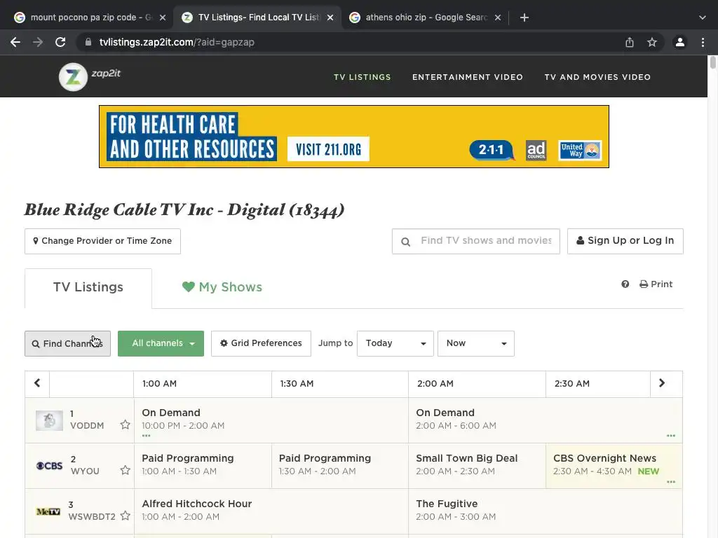Advance grid with right arrow
Screen dimensions: 718x538
[662, 383]
